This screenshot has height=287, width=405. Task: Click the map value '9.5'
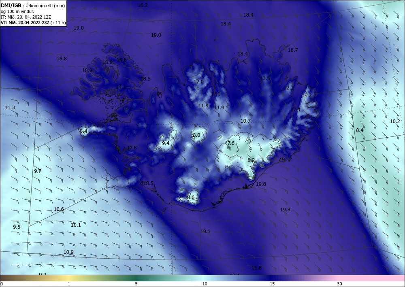click(17, 227)
